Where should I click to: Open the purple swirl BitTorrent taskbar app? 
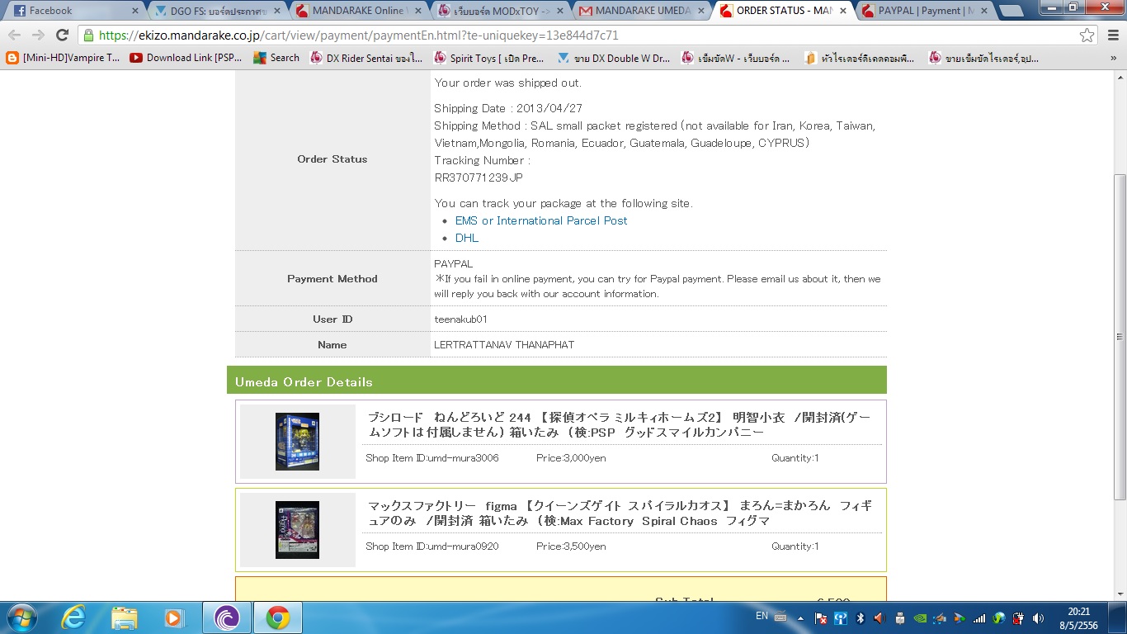225,617
